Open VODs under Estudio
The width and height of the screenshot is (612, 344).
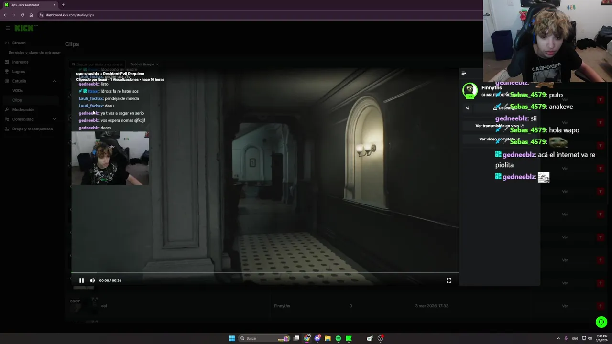[x=18, y=91]
